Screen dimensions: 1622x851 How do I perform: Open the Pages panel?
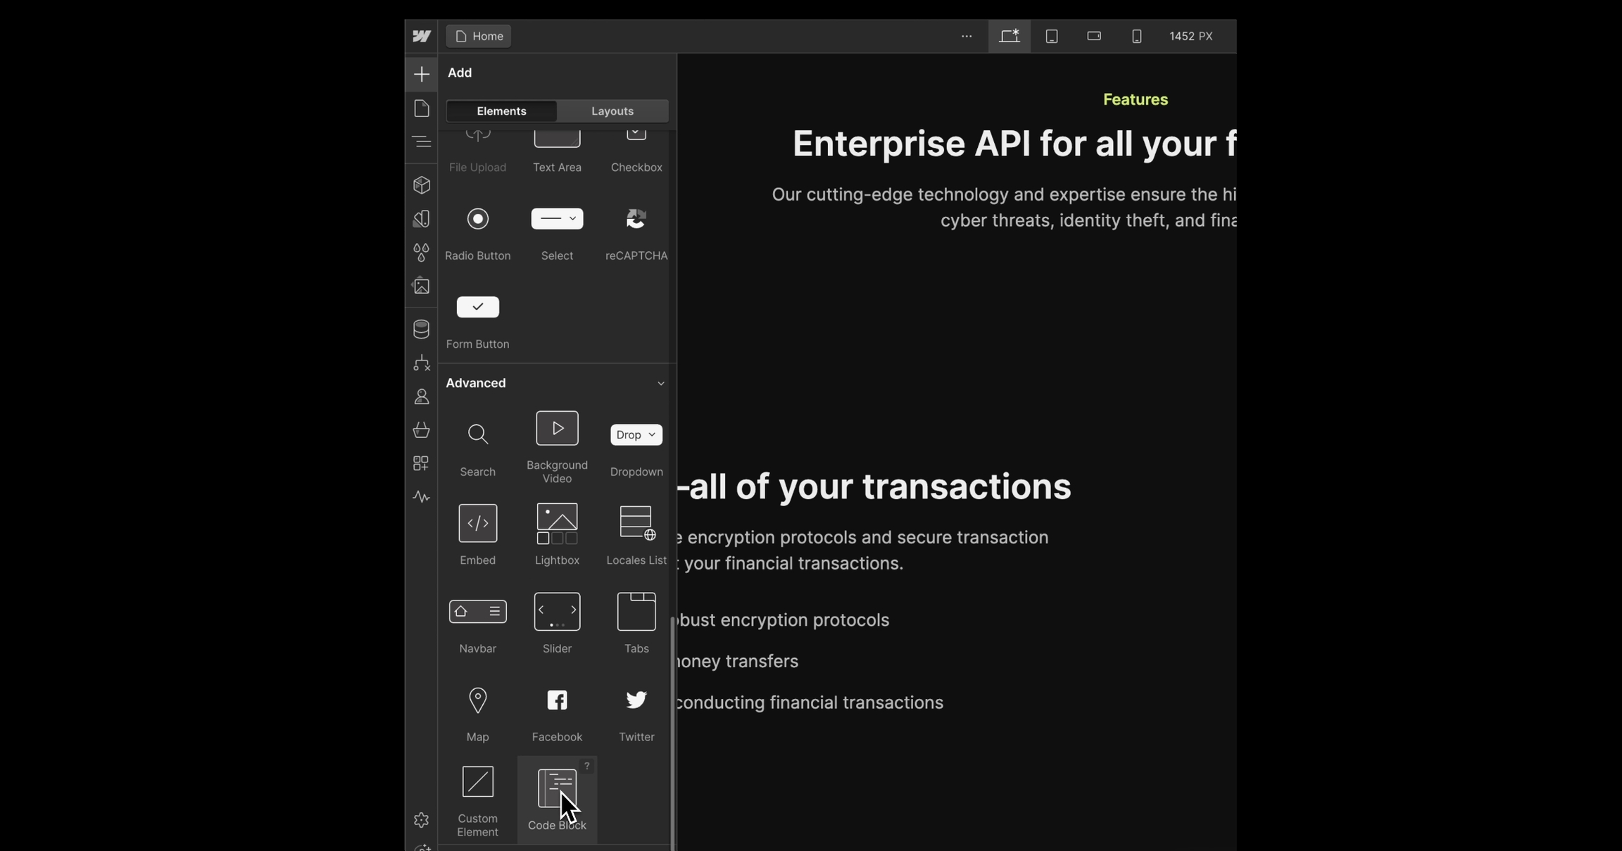421,108
